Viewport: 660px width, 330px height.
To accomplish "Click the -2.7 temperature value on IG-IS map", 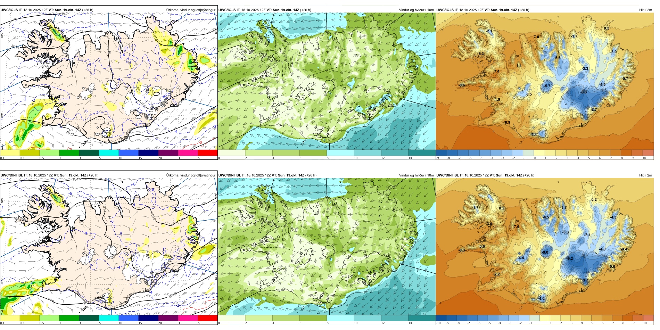I will tap(594, 109).
